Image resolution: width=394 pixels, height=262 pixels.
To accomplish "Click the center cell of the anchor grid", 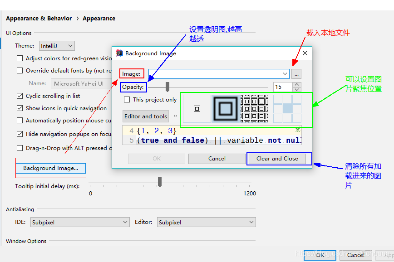I will [287, 109].
